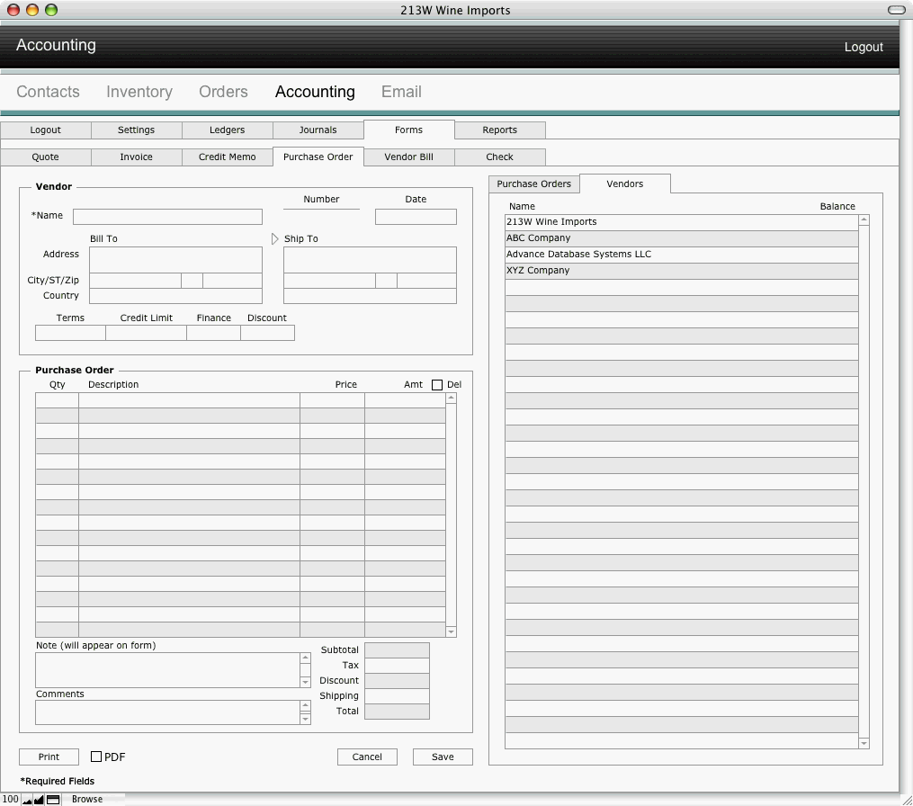
Task: Click the zoom in mountain icon
Action: coord(39,800)
